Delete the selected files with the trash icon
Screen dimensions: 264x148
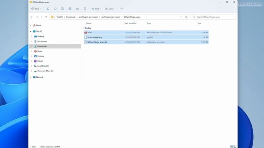coord(85,9)
